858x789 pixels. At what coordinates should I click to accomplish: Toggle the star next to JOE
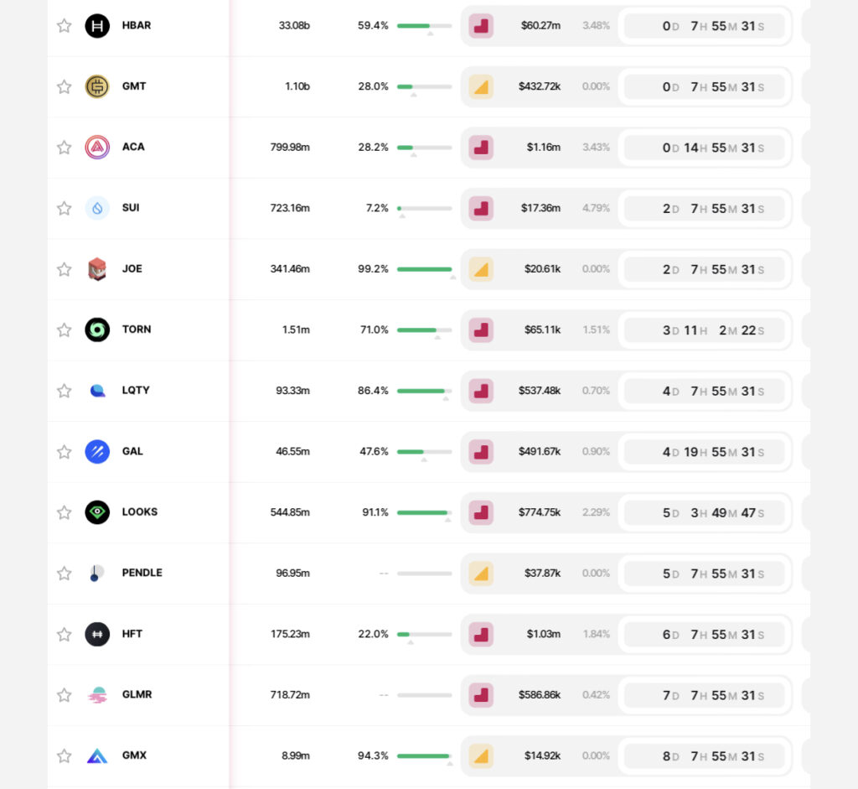(x=64, y=269)
